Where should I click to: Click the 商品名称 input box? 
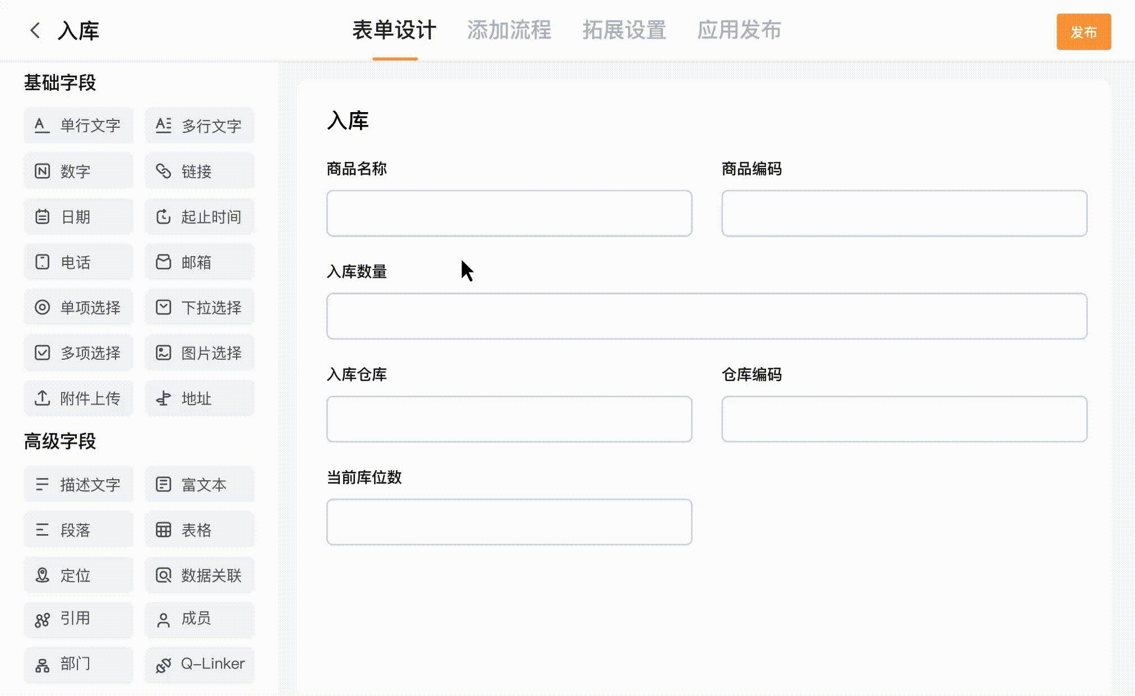pyautogui.click(x=509, y=213)
